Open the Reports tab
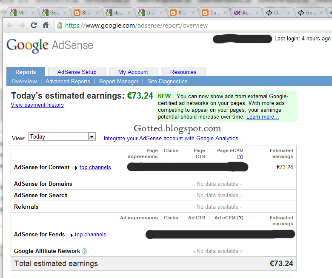Screen dimensions: 332x278 (x=26, y=72)
